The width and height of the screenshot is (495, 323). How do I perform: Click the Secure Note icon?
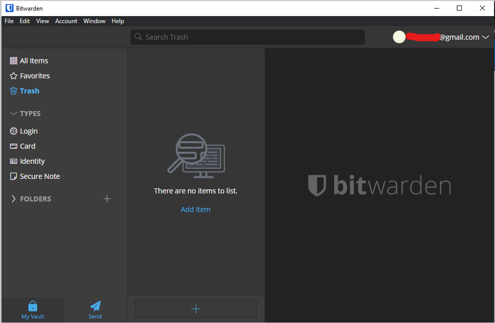(14, 176)
